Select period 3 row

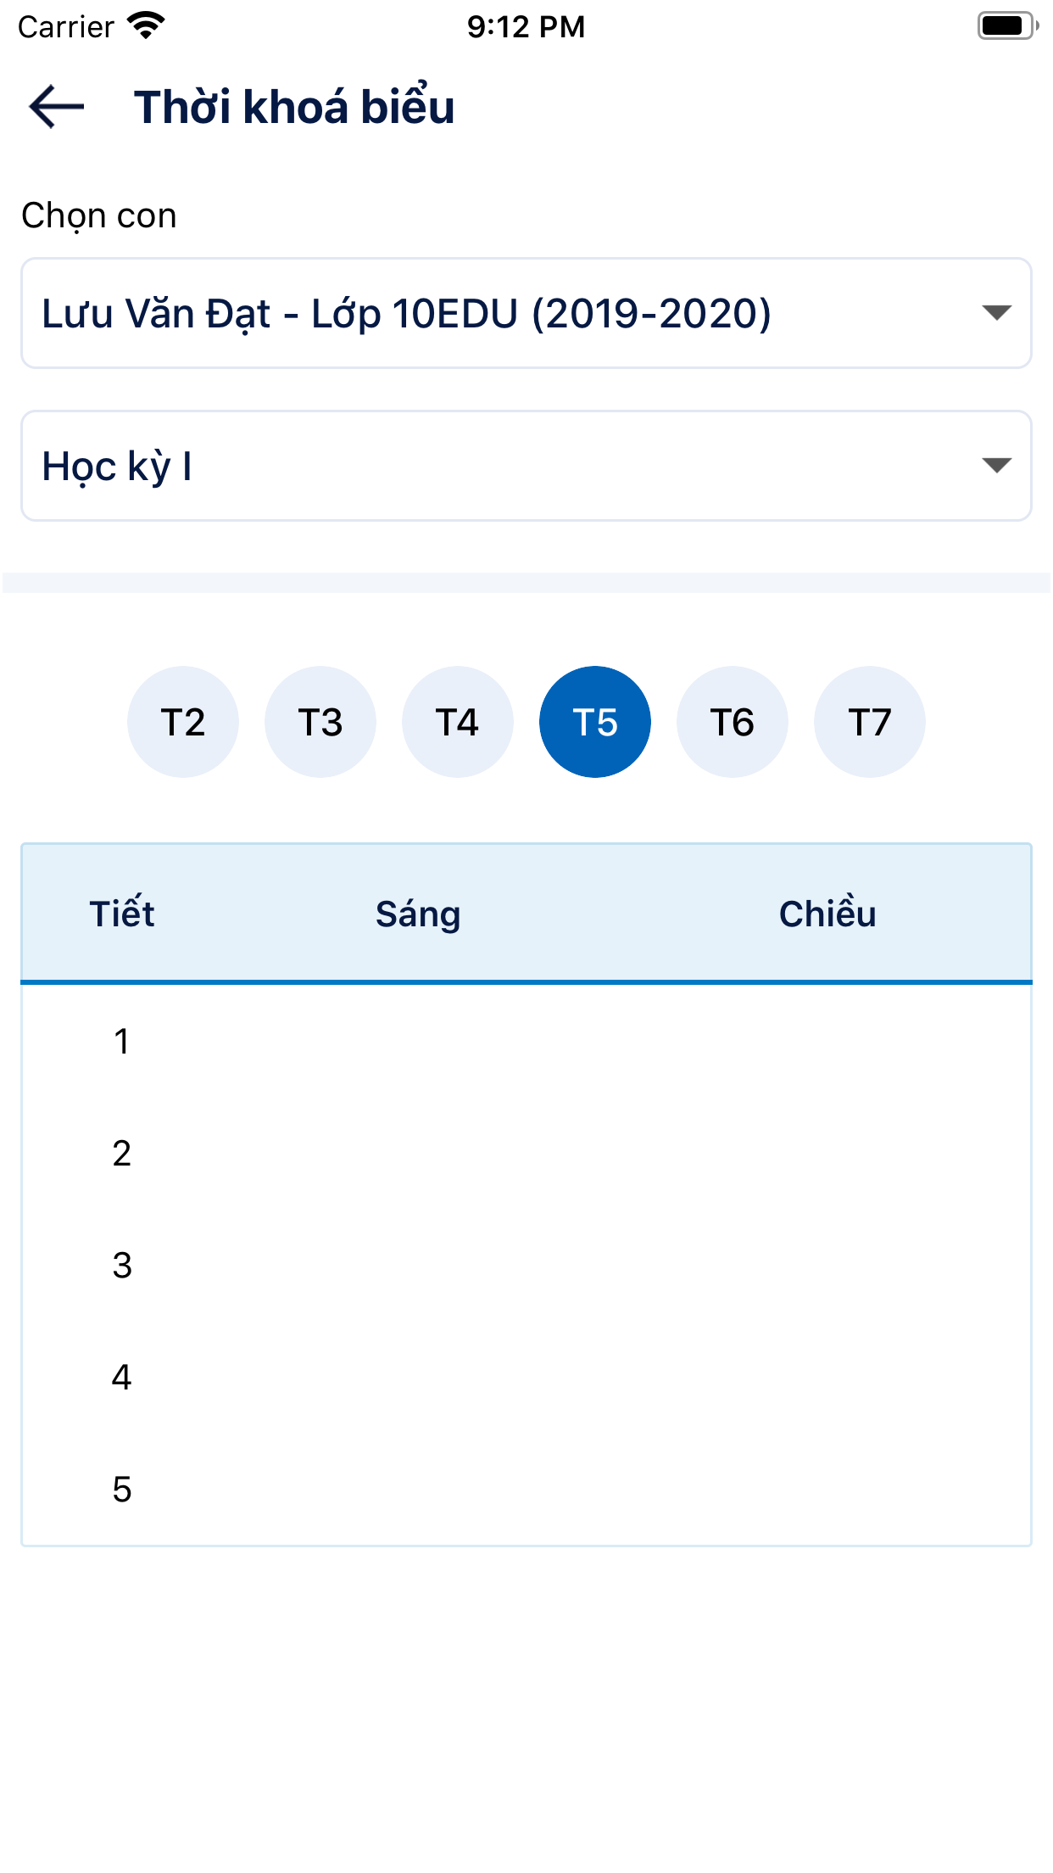pos(122,1265)
